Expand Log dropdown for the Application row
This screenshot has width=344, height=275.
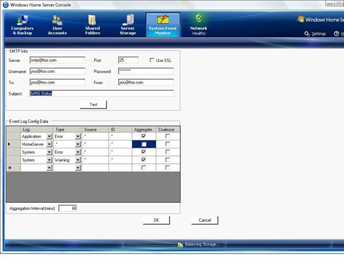[49, 136]
